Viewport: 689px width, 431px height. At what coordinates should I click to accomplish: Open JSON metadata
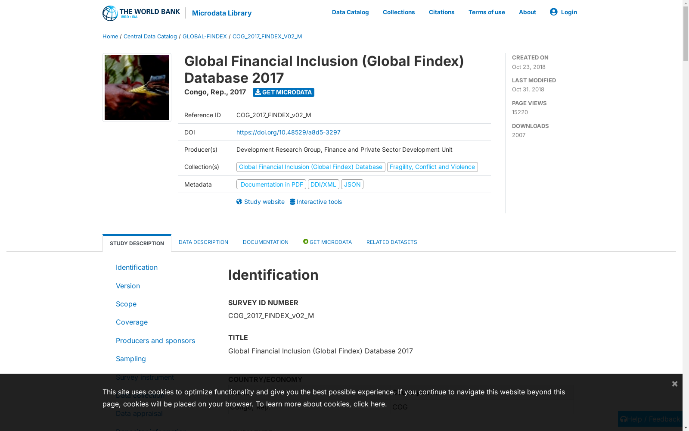pos(352,184)
